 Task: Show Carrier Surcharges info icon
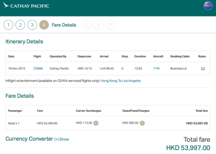[x=96, y=123]
